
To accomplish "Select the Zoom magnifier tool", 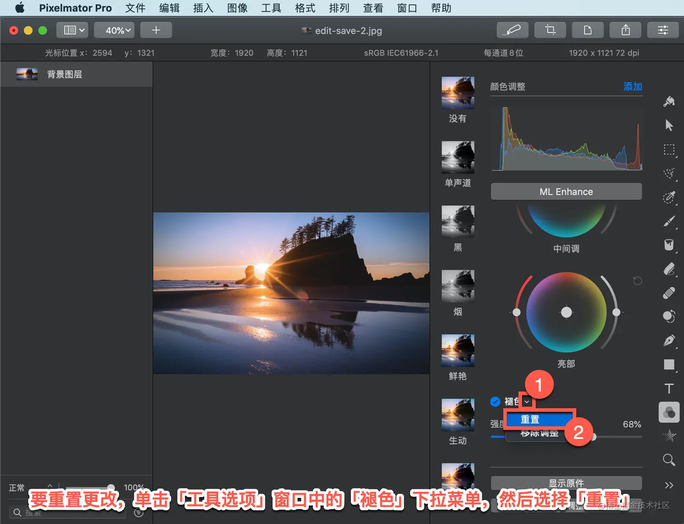I will pyautogui.click(x=669, y=460).
